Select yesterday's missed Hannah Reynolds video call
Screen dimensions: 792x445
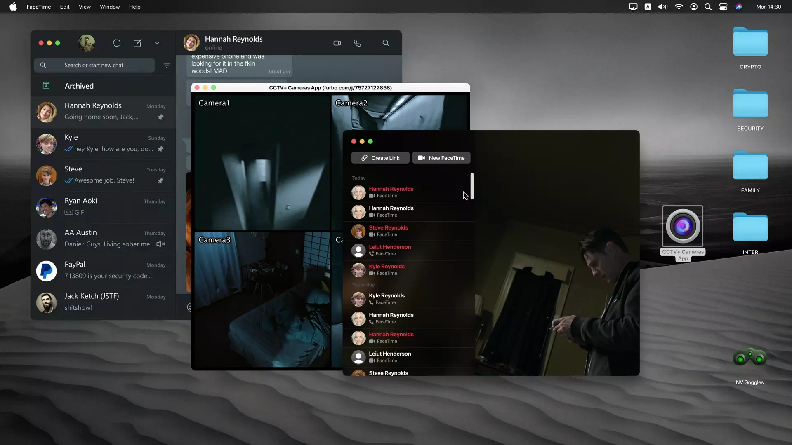tap(408, 337)
